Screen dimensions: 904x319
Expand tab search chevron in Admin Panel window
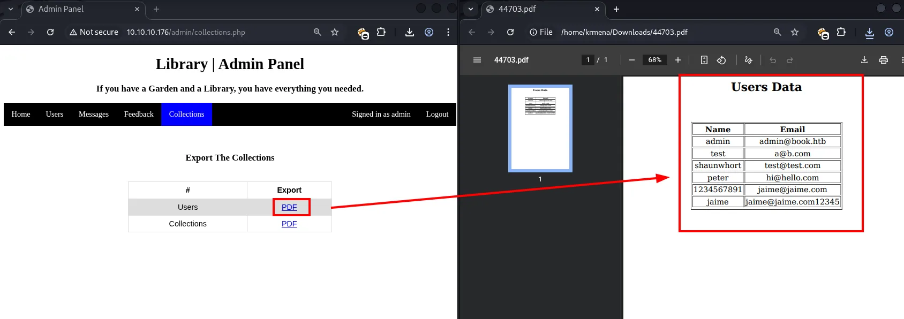click(x=11, y=9)
